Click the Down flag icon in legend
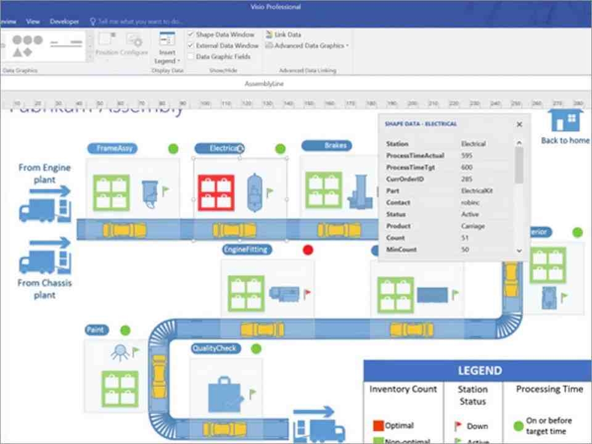This screenshot has height=444, width=592. click(x=458, y=426)
